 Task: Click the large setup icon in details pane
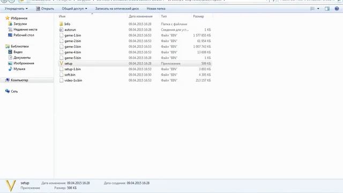coord(11,186)
